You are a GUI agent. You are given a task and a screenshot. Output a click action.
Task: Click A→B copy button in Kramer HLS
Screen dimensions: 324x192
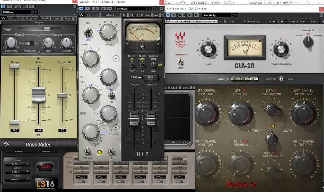point(139,15)
